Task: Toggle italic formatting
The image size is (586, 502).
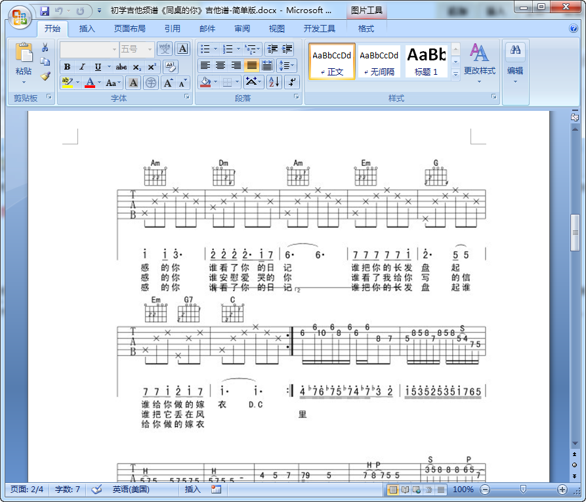Action: (82, 67)
